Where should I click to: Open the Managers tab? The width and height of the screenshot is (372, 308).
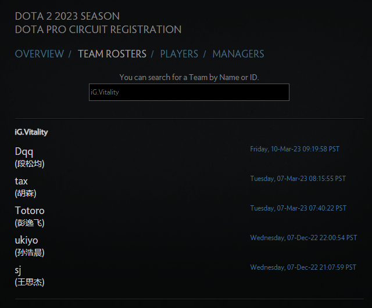click(x=238, y=54)
